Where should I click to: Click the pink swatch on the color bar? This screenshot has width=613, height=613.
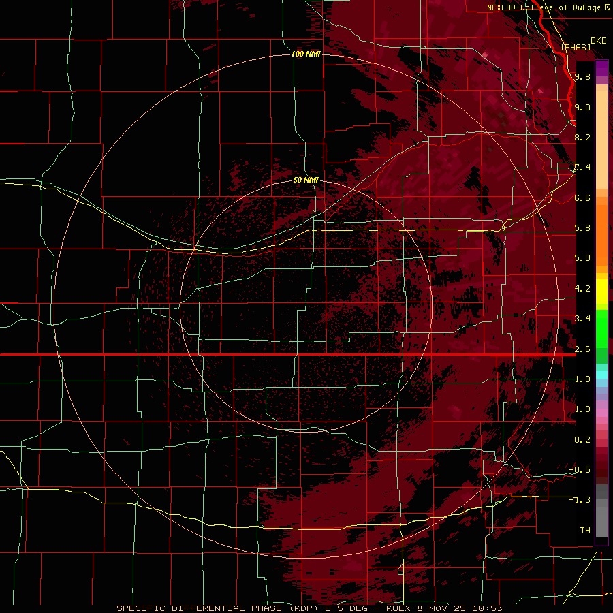pyautogui.click(x=601, y=413)
